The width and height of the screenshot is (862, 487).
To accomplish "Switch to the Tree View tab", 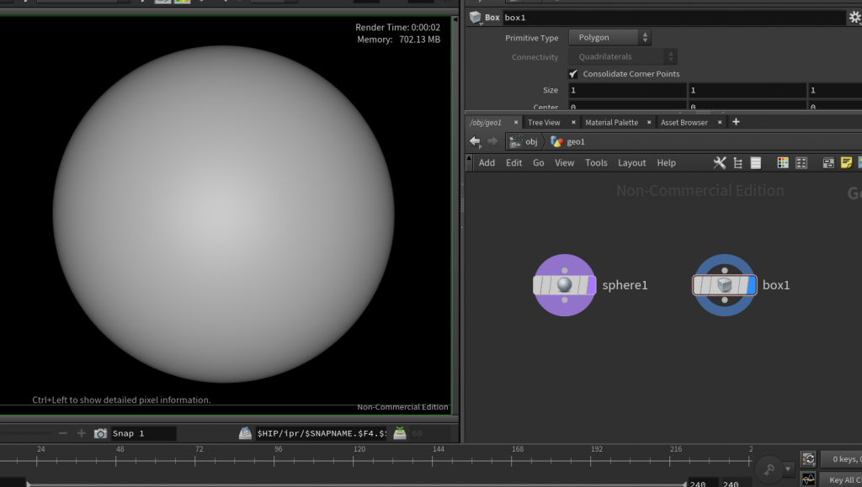I will [x=545, y=121].
